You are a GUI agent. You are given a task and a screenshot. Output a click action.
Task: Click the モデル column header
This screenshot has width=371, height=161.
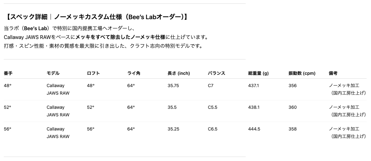point(53,73)
